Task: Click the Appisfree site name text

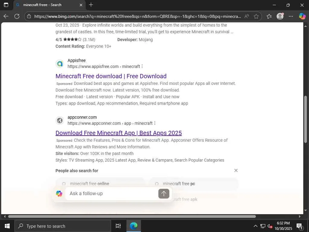Action: tap(77, 60)
